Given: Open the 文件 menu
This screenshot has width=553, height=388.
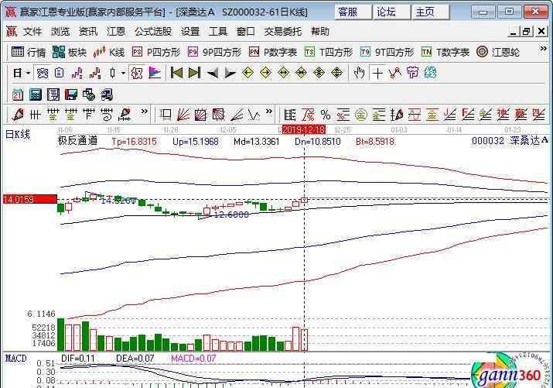Looking at the screenshot, I should click(32, 32).
